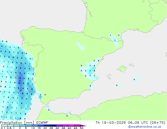Click the 'Precipitation [mm]' title text
Image resolution: width=167 pixels, height=129 pixels.
click(x=17, y=123)
